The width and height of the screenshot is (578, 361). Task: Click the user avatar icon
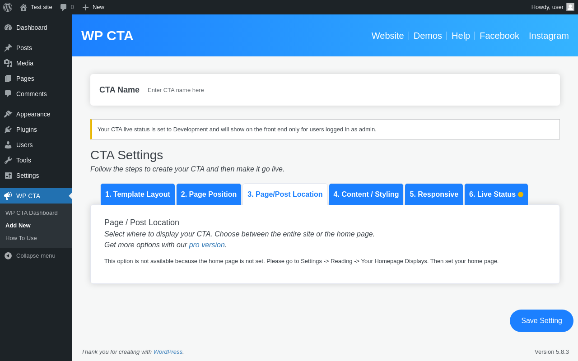[570, 7]
